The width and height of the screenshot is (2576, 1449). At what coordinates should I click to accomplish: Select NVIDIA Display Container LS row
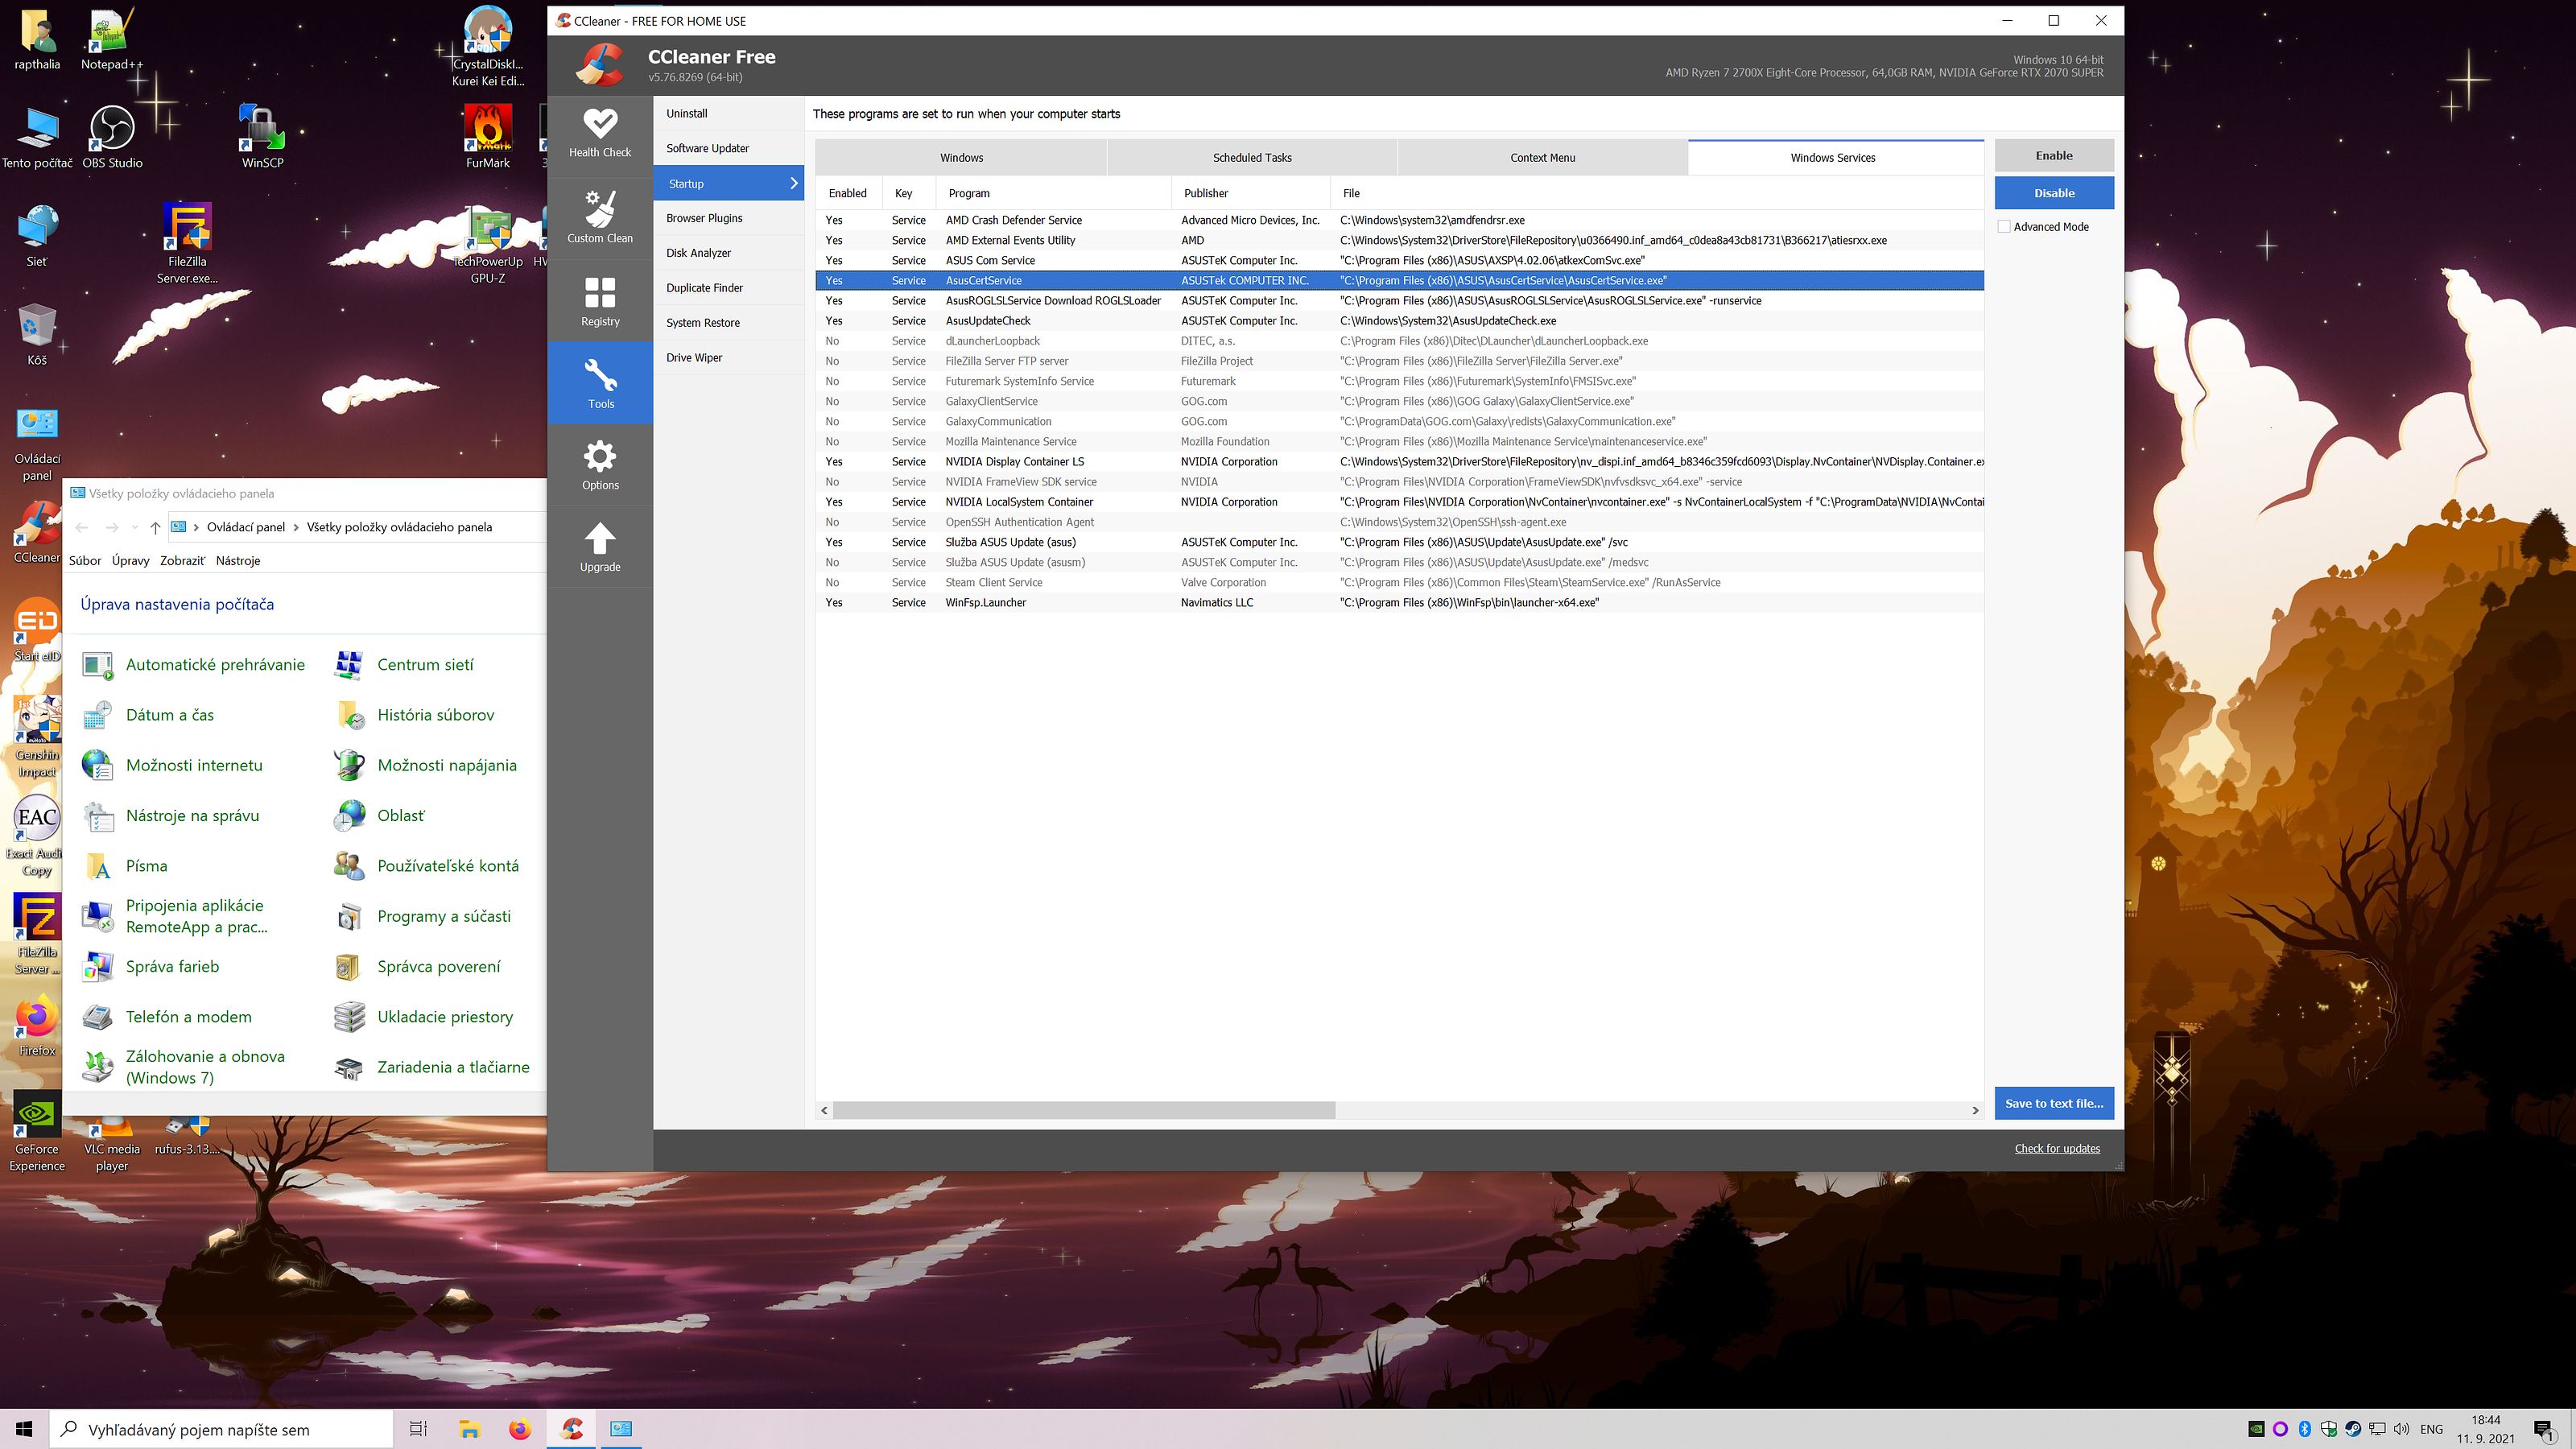(x=1399, y=461)
